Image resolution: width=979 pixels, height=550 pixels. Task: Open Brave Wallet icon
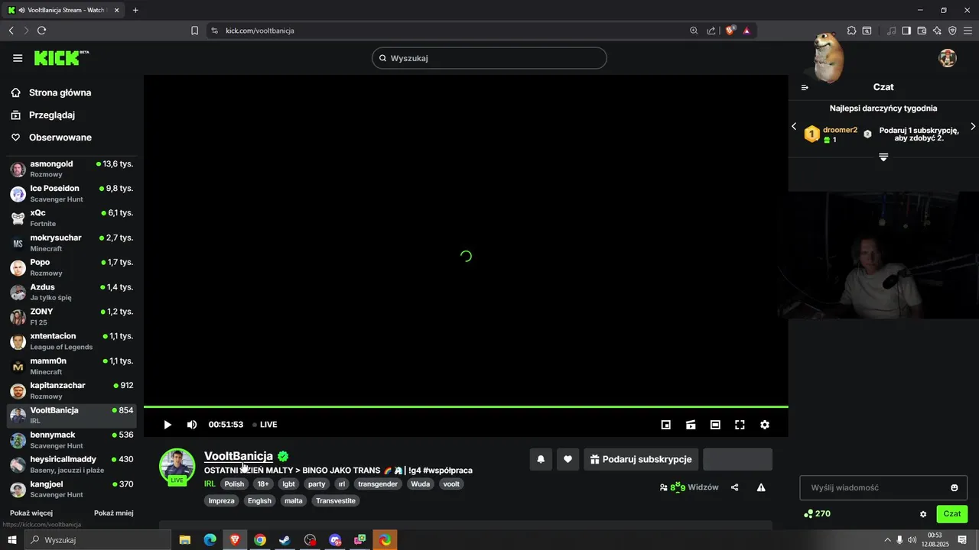[x=922, y=31]
